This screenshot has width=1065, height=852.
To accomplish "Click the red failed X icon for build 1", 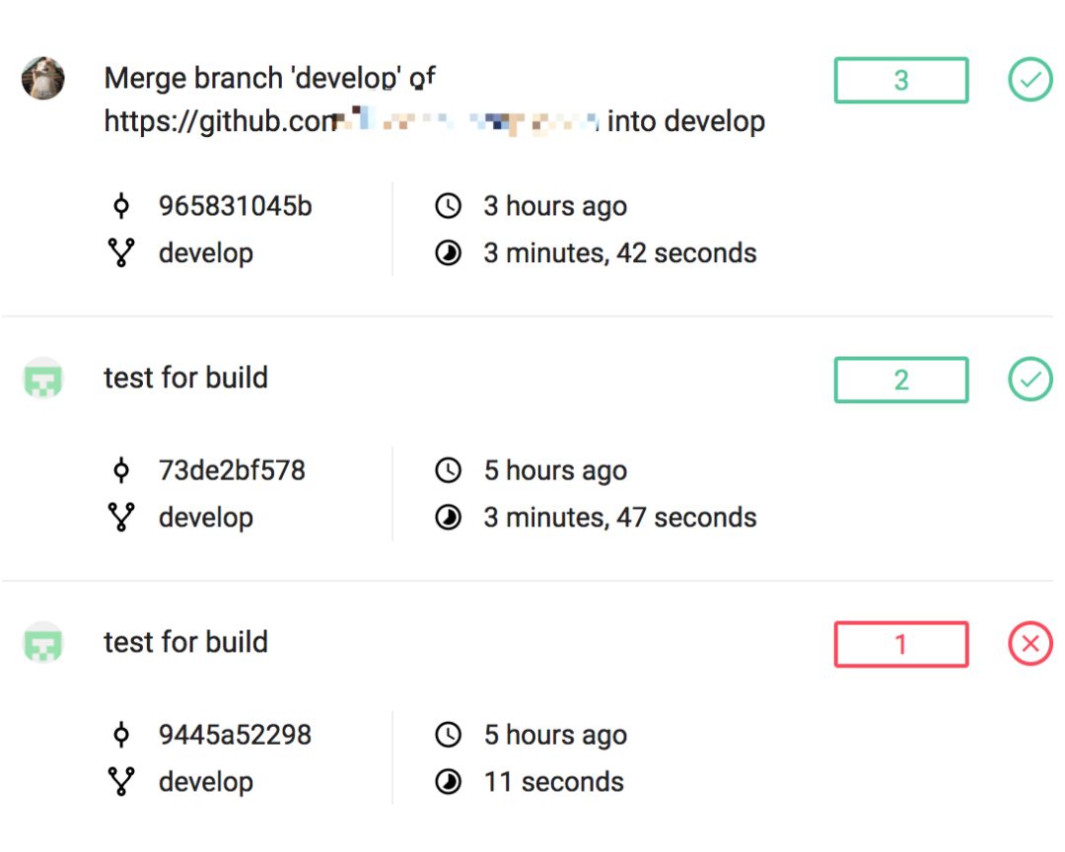I will tap(1030, 644).
